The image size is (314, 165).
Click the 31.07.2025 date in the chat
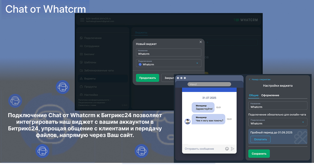click(x=209, y=98)
